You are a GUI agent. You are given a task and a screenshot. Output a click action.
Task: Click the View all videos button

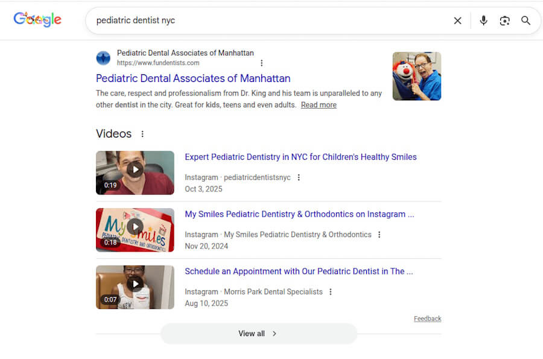[x=258, y=333]
